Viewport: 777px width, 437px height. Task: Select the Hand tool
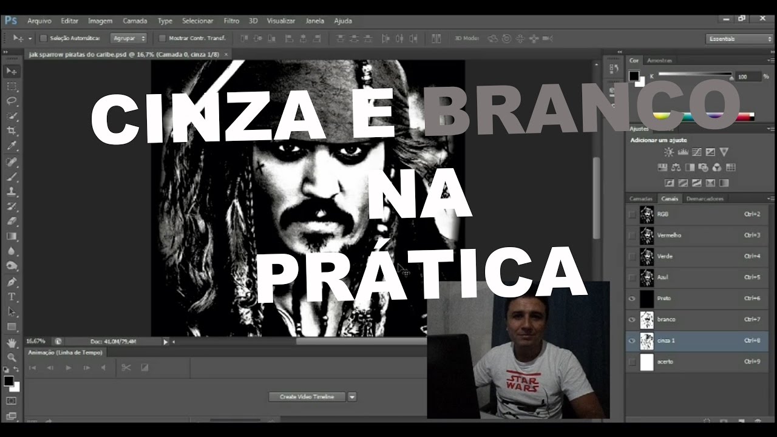coord(11,343)
